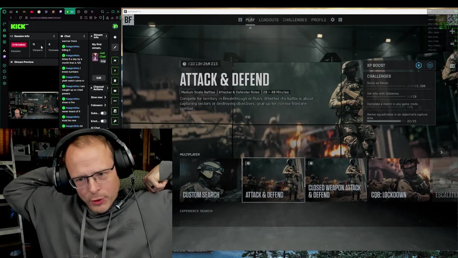458x258 pixels.
Task: Open the LOADOUTS tab
Action: [x=269, y=20]
